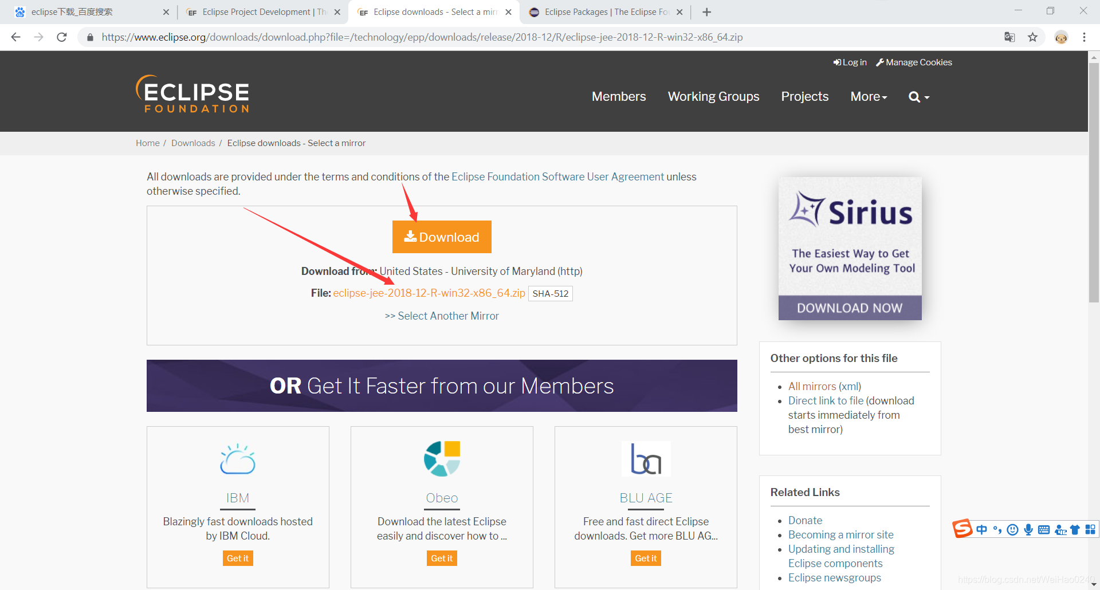Viewport: 1100px width, 590px height.
Task: Click Get it under IBM
Action: click(x=238, y=558)
